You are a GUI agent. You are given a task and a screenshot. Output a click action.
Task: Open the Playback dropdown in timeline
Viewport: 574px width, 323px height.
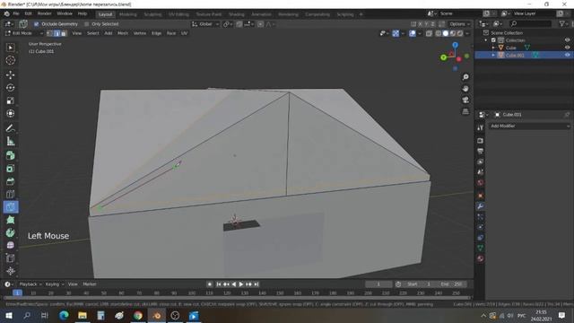point(30,284)
